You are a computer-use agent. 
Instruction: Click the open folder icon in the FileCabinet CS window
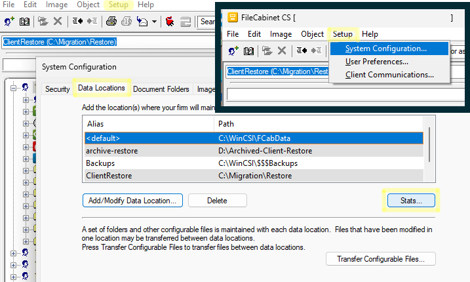267,50
